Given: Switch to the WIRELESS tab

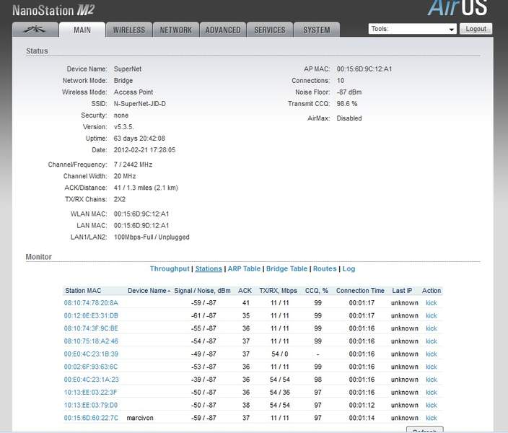Looking at the screenshot, I should coord(129,30).
